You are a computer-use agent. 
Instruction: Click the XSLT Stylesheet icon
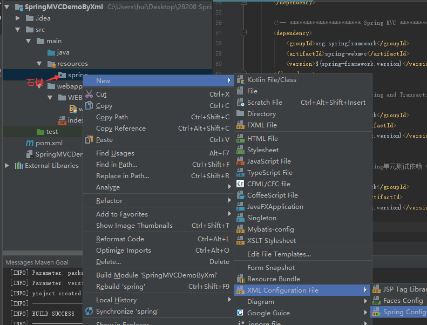pyautogui.click(x=240, y=241)
